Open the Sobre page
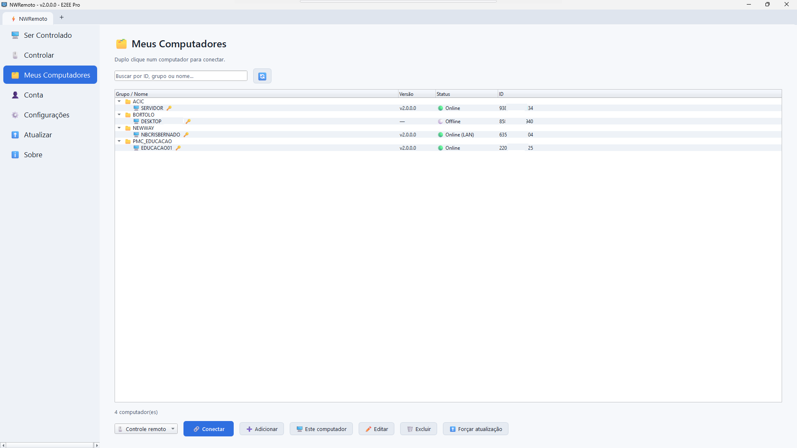 (x=50, y=155)
